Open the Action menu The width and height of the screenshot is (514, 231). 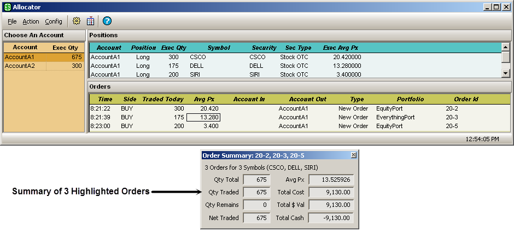[x=31, y=21]
